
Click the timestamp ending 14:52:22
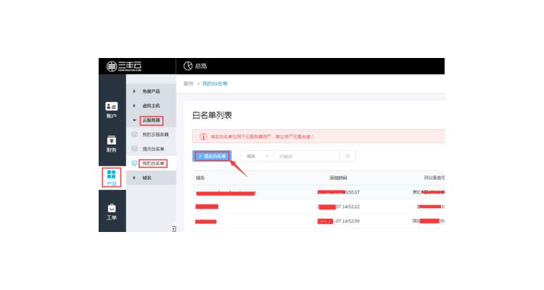(338, 207)
